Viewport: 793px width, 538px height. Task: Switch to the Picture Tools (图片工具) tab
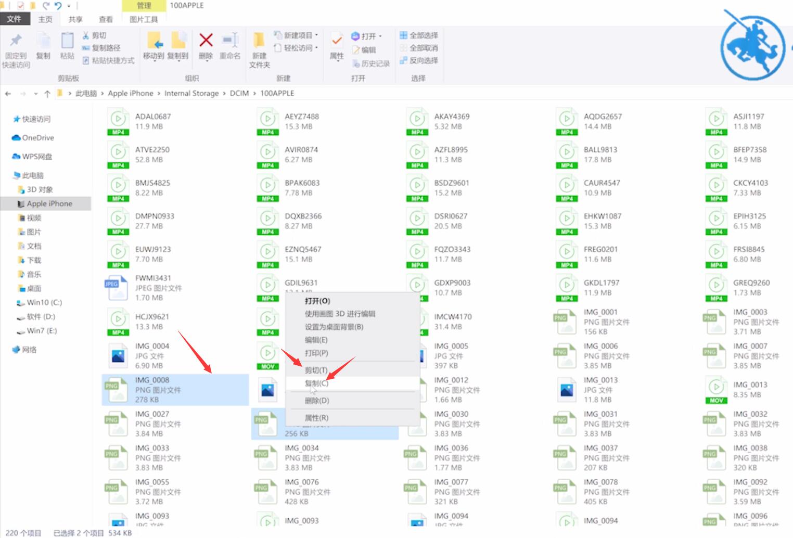[x=144, y=19]
